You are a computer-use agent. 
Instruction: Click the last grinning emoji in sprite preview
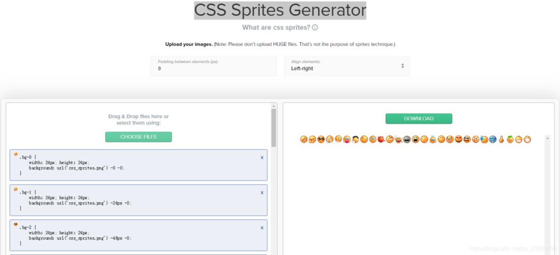pyautogui.click(x=527, y=139)
